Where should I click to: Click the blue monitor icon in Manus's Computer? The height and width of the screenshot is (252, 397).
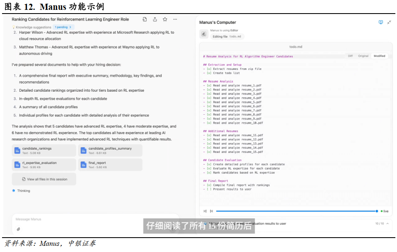pyautogui.click(x=381, y=22)
